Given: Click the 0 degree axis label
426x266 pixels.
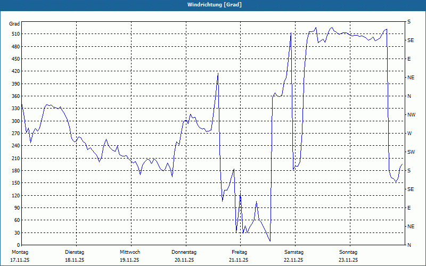Looking at the screenshot, I should [x=19, y=245].
